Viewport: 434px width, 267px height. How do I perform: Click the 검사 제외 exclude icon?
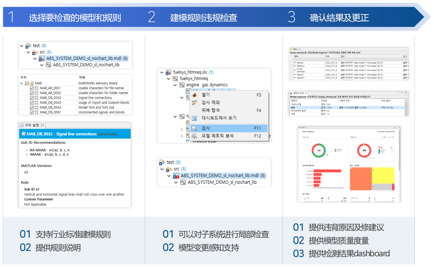[194, 102]
